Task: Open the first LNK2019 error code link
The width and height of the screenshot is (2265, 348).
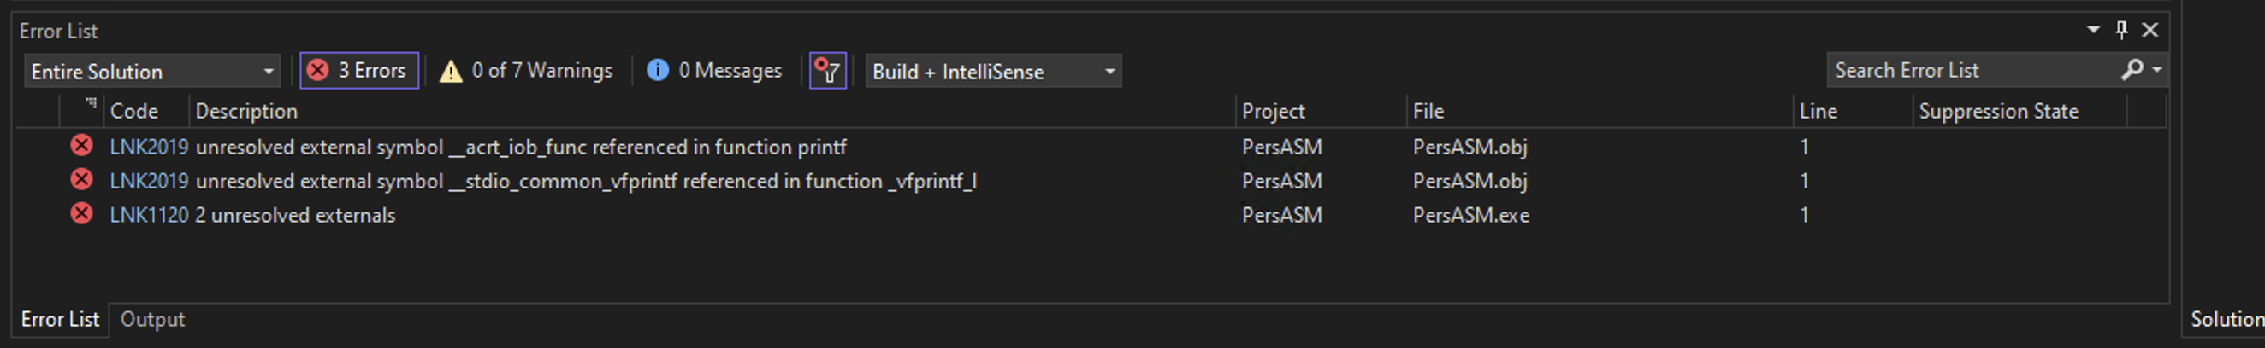Action: [x=149, y=148]
